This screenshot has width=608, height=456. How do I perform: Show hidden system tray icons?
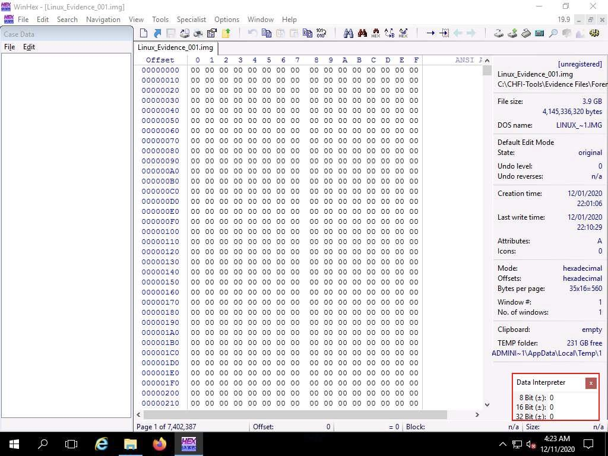point(502,444)
